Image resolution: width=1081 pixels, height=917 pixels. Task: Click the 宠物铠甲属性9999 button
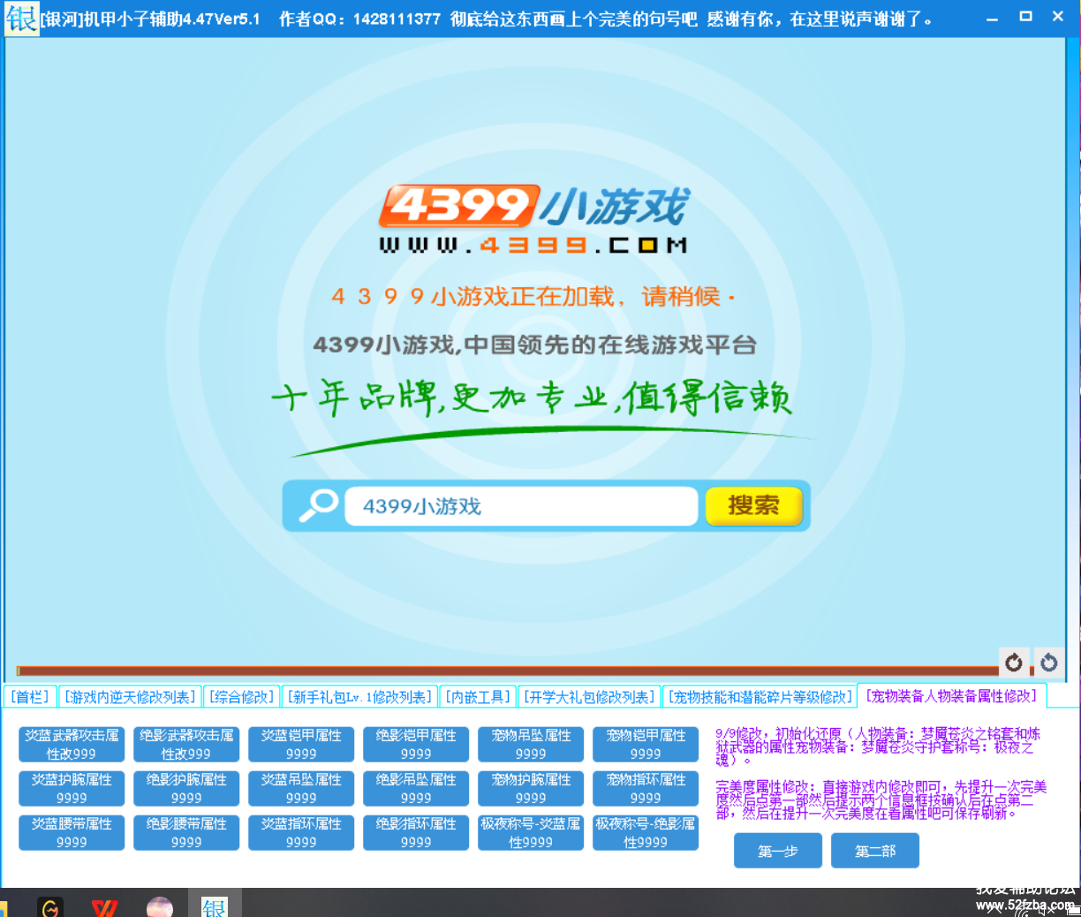coord(646,744)
